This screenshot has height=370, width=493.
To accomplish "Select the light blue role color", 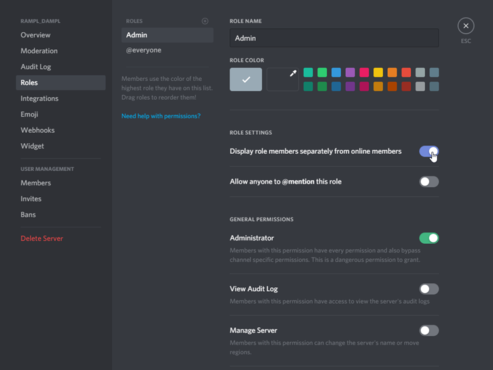I will (x=336, y=72).
